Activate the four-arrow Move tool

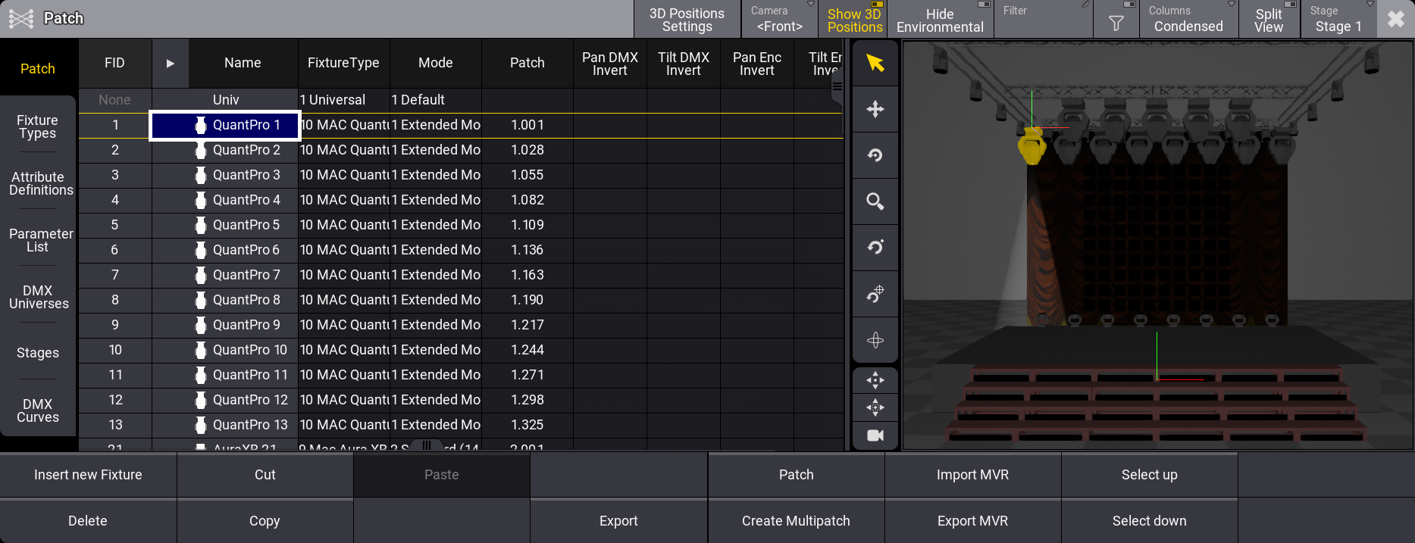(875, 109)
